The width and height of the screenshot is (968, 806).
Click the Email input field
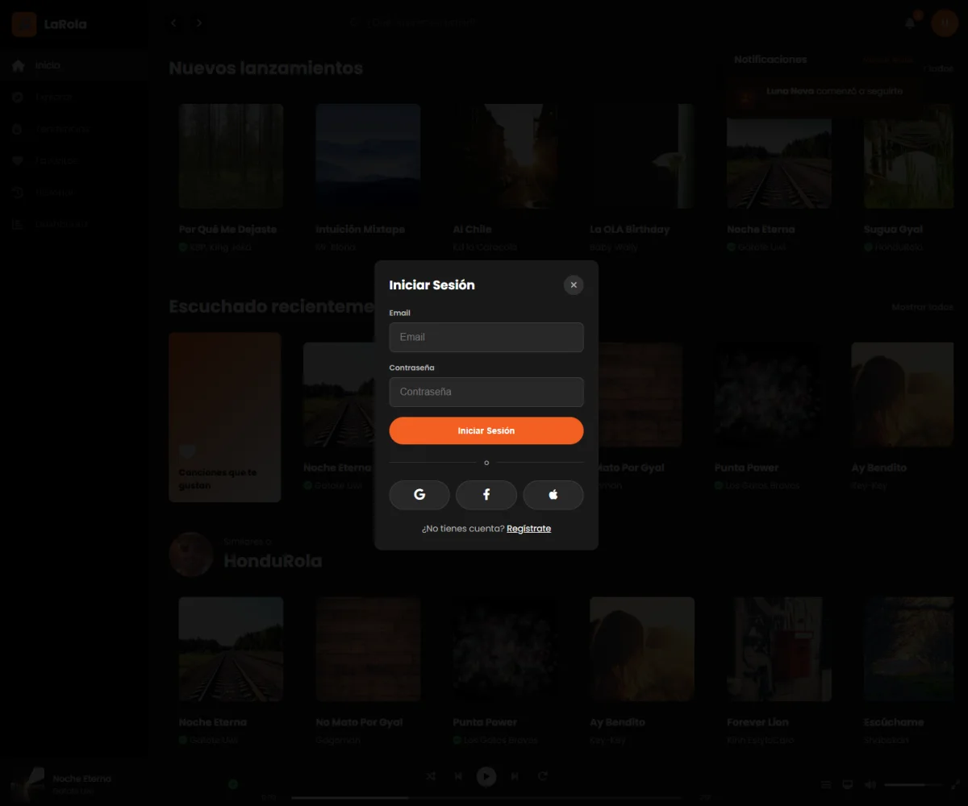click(x=486, y=337)
